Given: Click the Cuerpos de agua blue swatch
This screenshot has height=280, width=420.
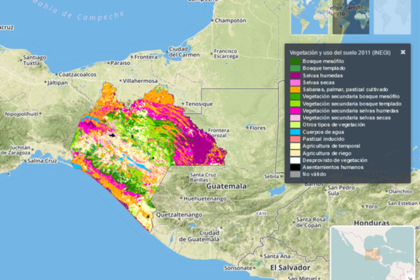Looking at the screenshot, I should pyautogui.click(x=295, y=132).
